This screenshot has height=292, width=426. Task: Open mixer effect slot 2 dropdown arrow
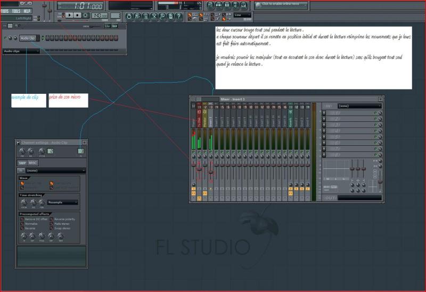point(324,119)
